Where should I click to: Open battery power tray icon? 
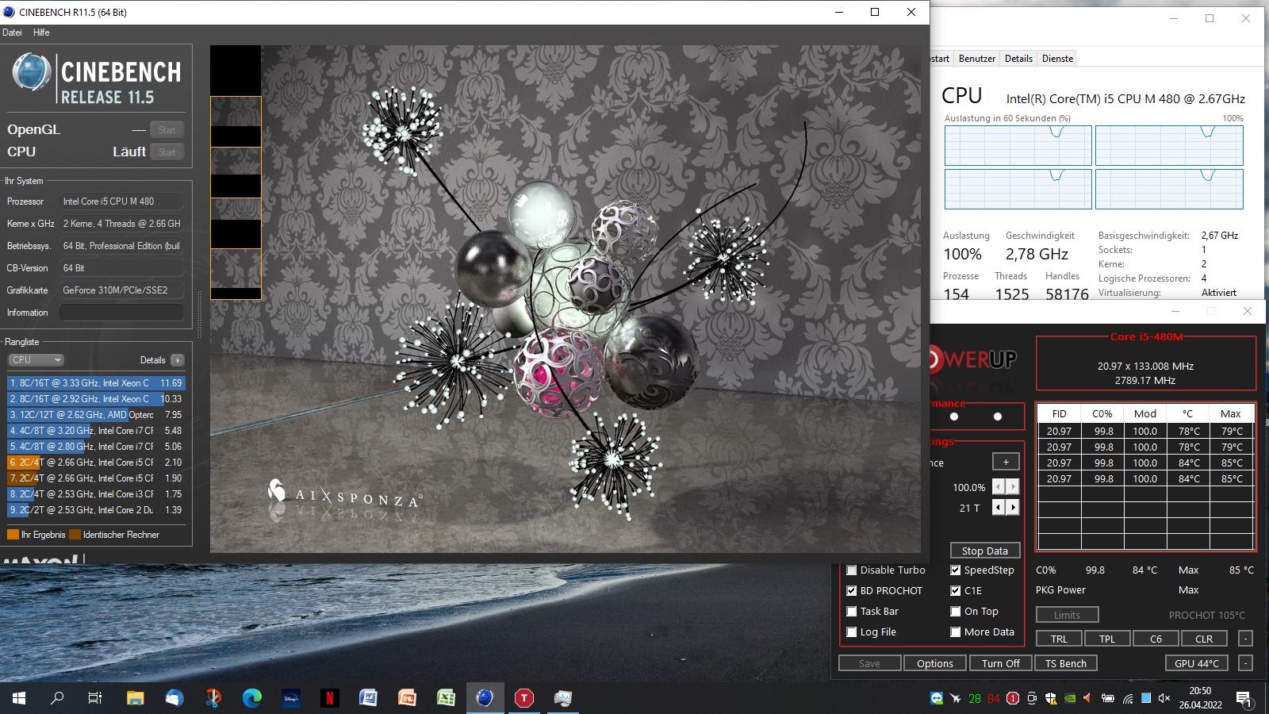tap(1108, 699)
